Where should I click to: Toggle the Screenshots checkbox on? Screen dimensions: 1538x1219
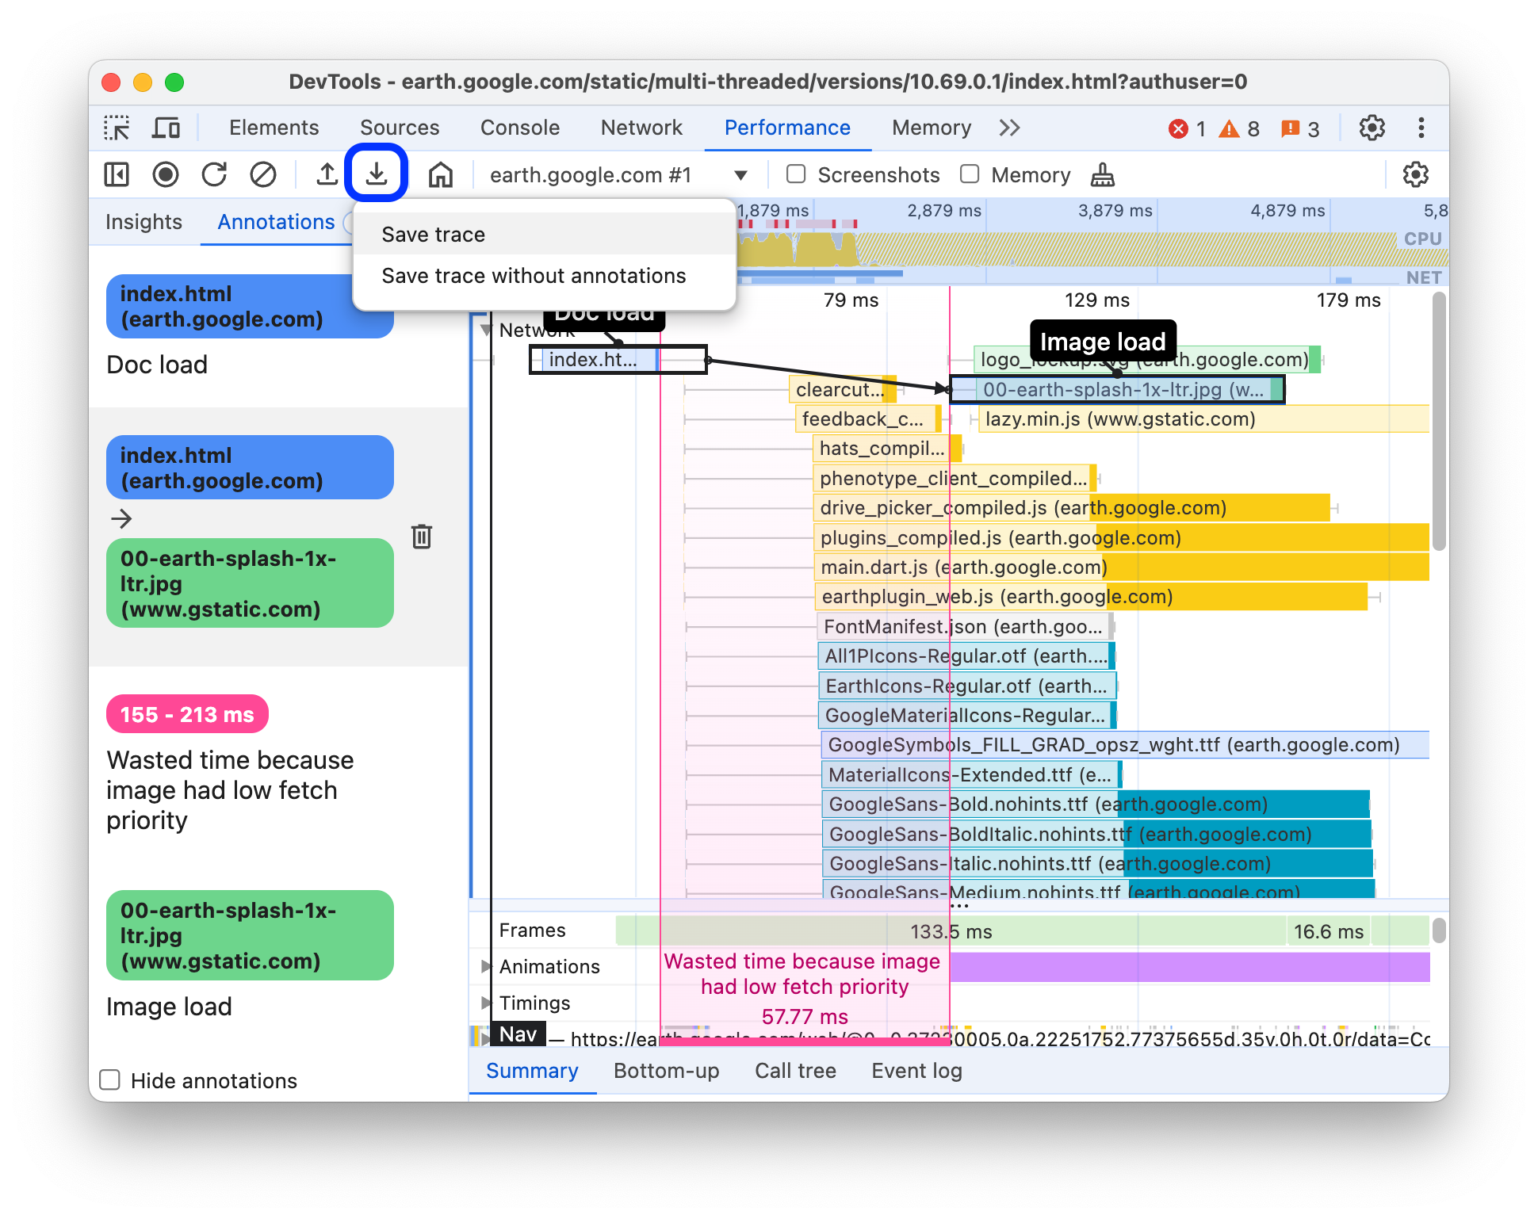pyautogui.click(x=794, y=174)
